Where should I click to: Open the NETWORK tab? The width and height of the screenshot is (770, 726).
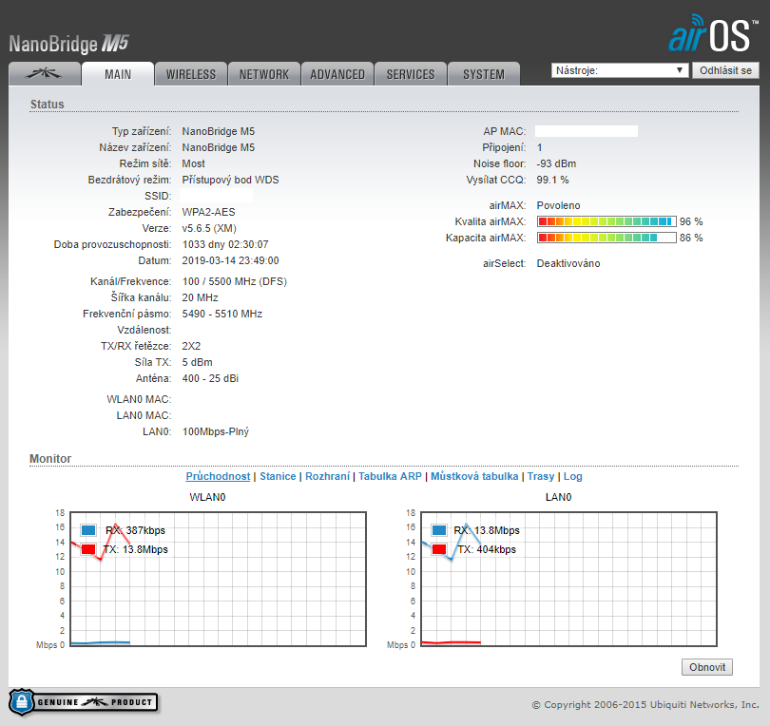(x=264, y=73)
